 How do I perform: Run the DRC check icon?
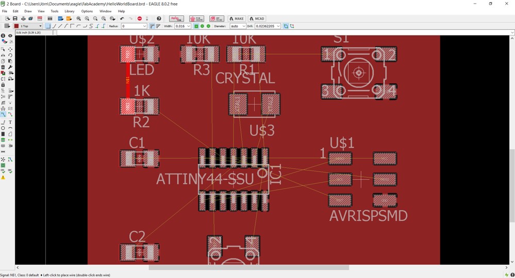pyautogui.click(x=10, y=171)
